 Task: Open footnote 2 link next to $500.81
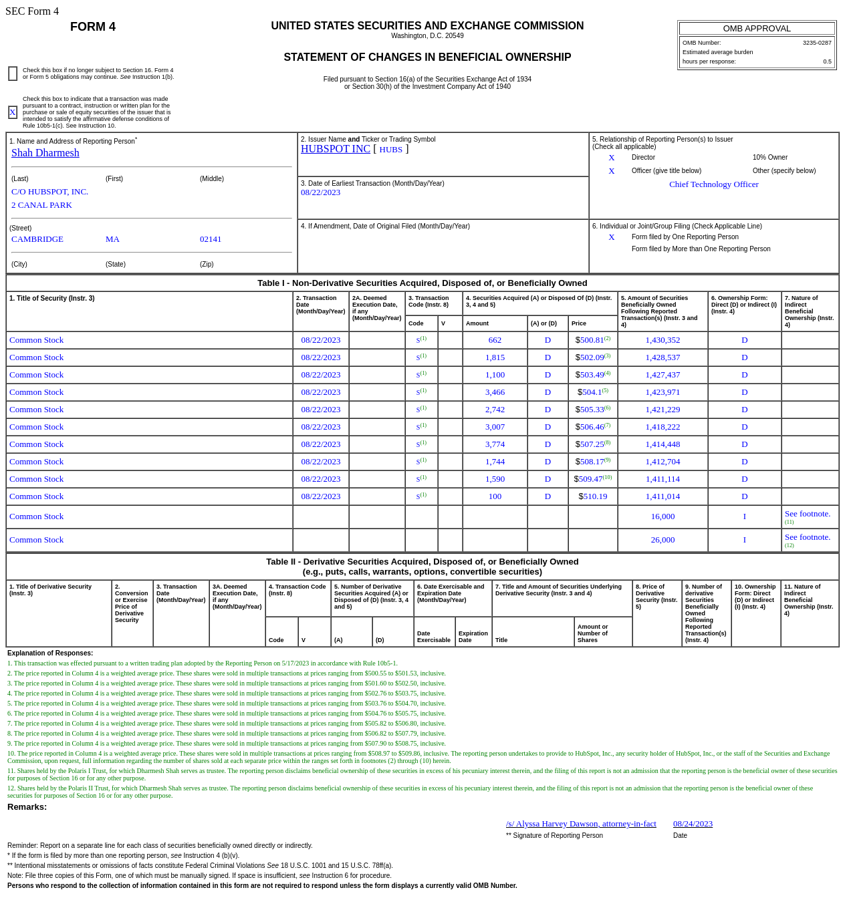point(607,337)
